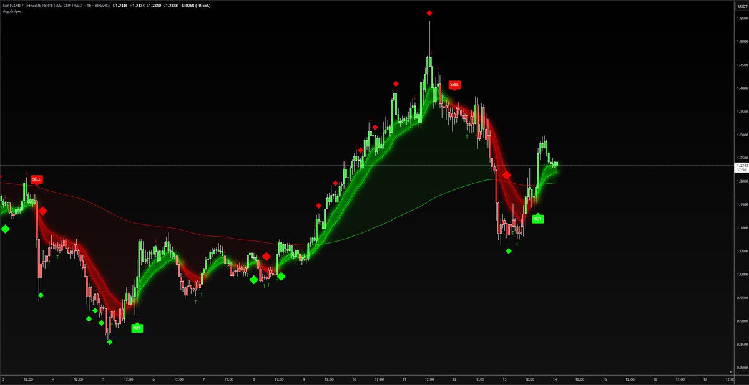Click the green BUY signal label near date 5

point(137,328)
